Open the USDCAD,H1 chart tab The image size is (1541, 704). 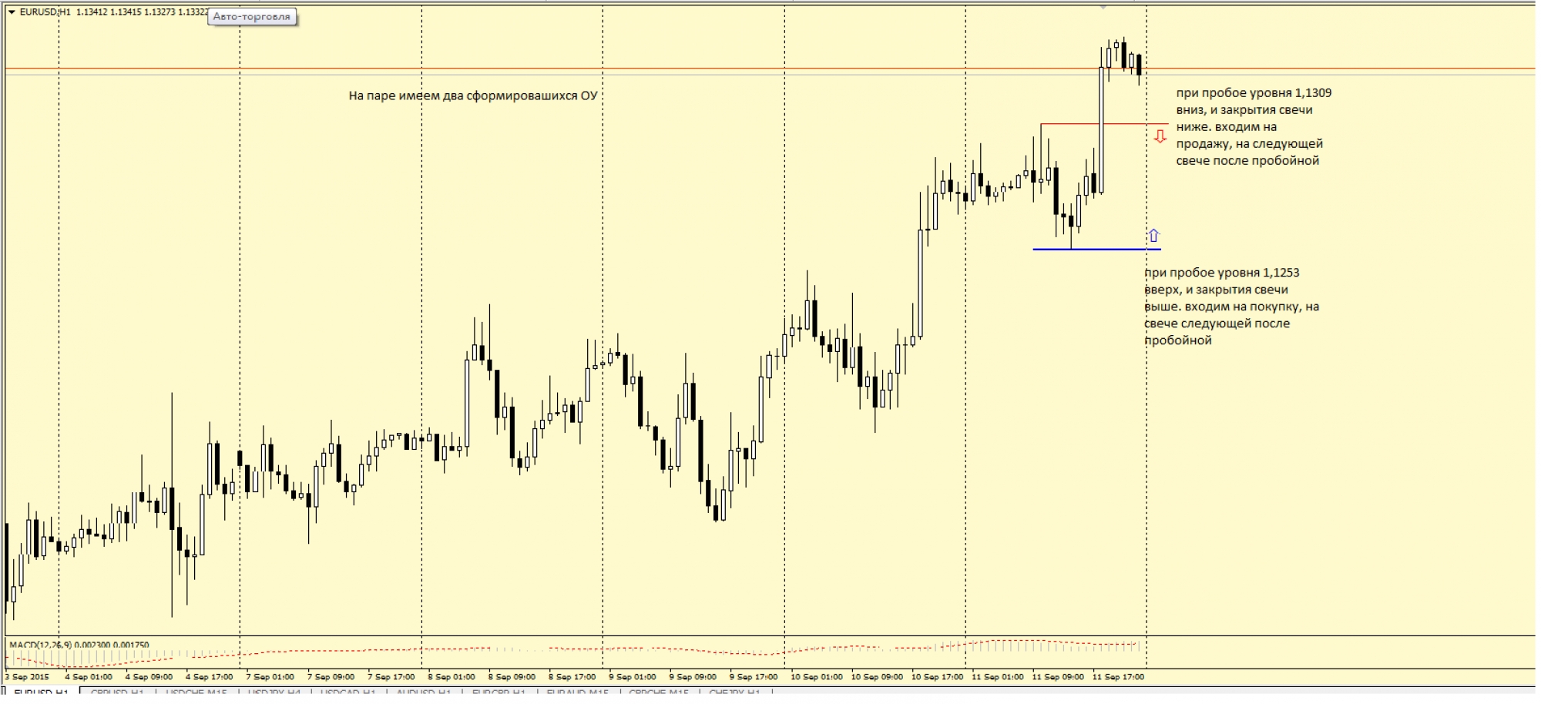click(348, 693)
